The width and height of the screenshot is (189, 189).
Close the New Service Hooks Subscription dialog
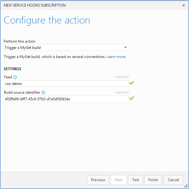[x=184, y=5]
